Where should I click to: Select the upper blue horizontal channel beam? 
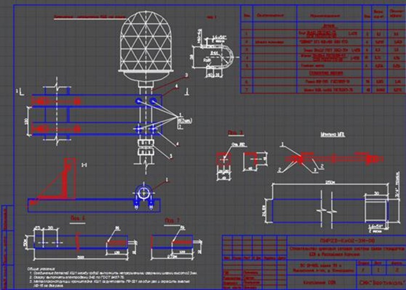click(97, 100)
